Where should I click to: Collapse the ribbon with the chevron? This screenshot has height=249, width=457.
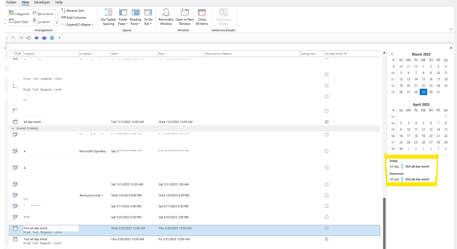pos(451,29)
